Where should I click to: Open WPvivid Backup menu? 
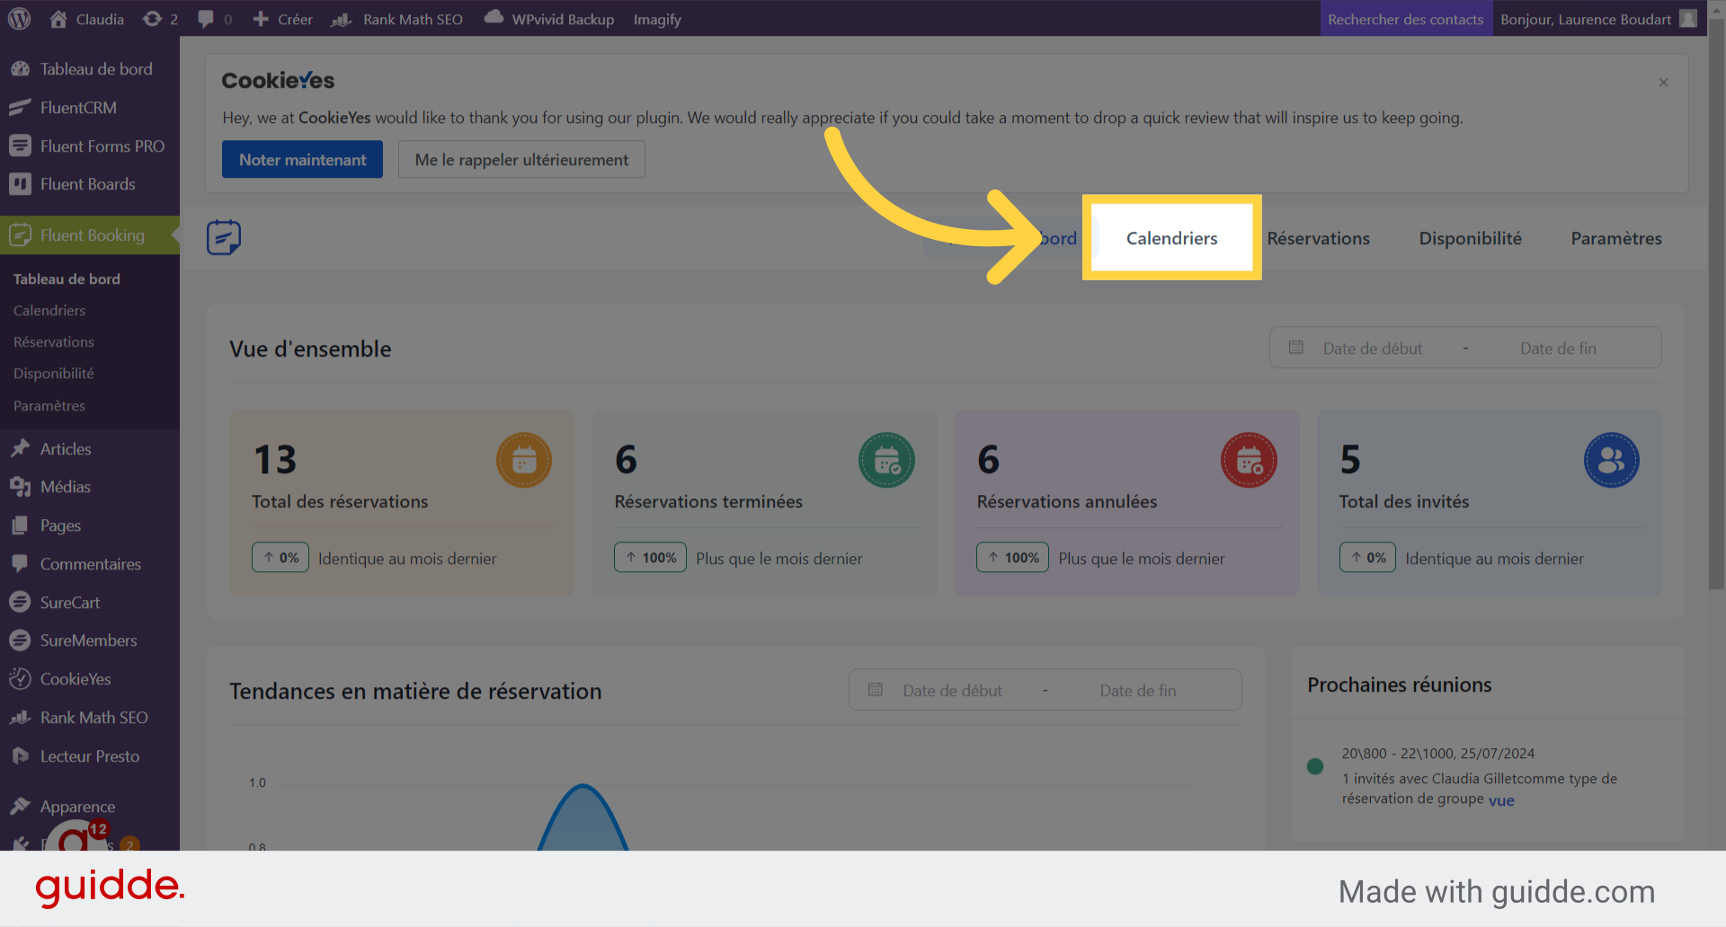548,19
